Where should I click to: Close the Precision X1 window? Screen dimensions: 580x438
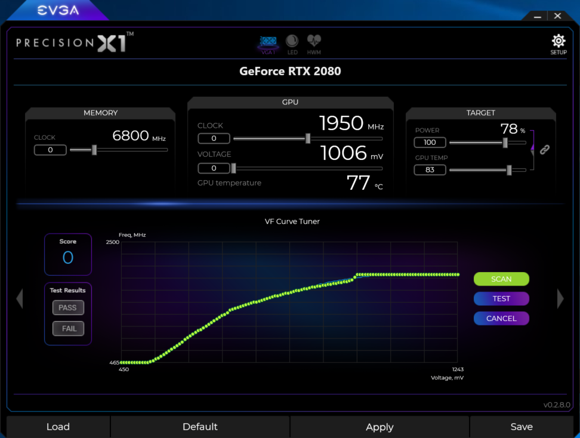[x=557, y=16]
